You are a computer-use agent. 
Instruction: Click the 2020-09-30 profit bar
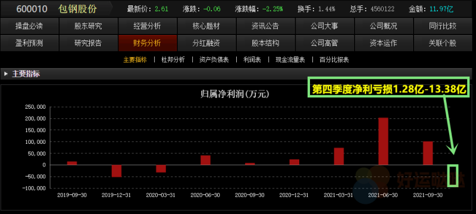coord(250,164)
